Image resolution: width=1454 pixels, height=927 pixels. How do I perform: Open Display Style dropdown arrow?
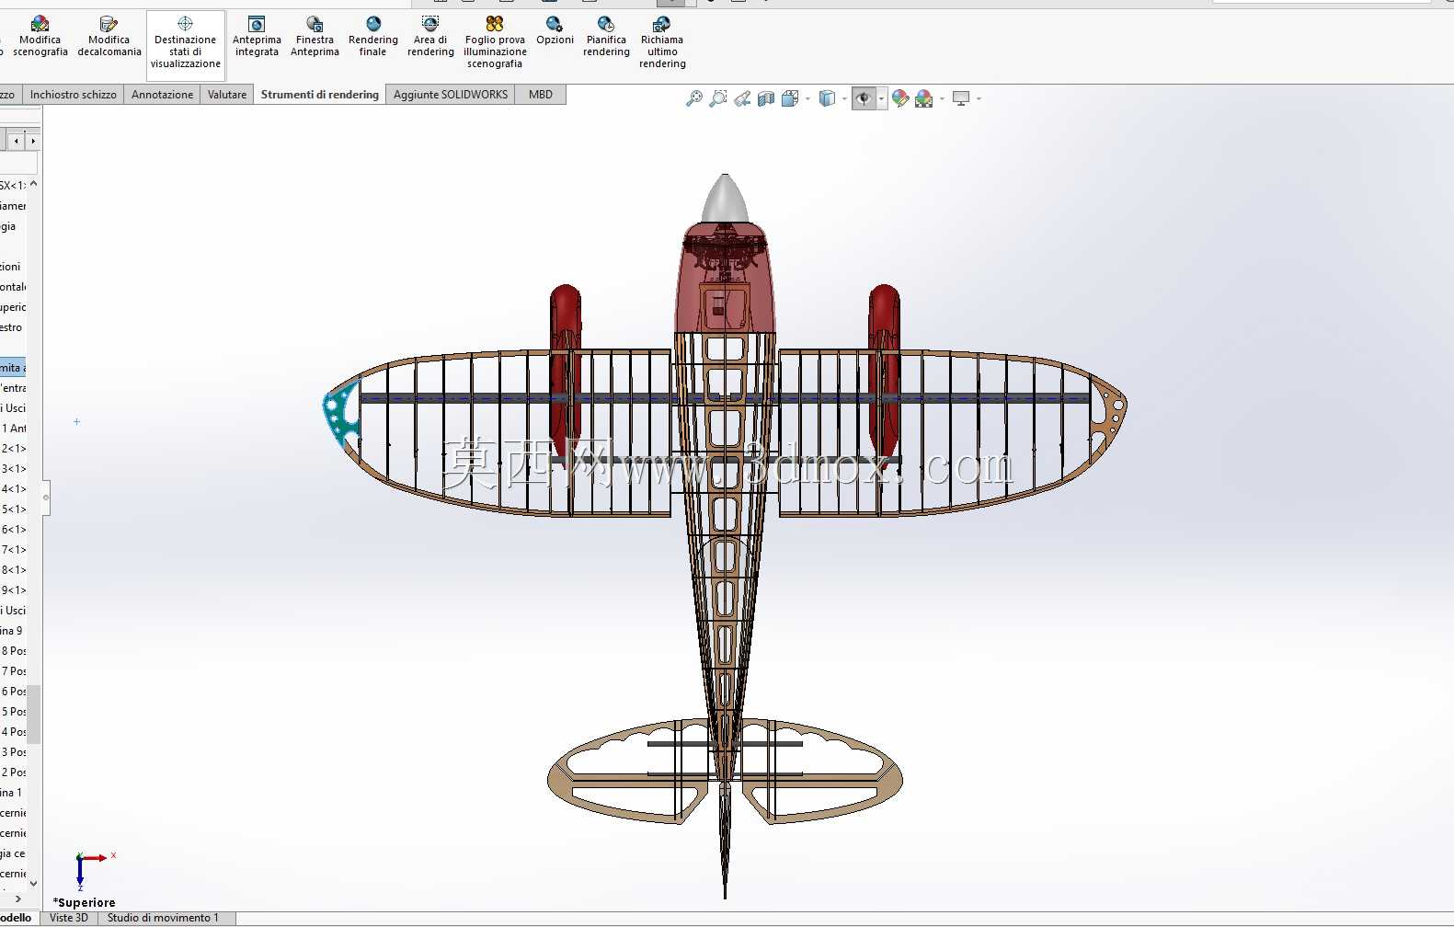(844, 98)
